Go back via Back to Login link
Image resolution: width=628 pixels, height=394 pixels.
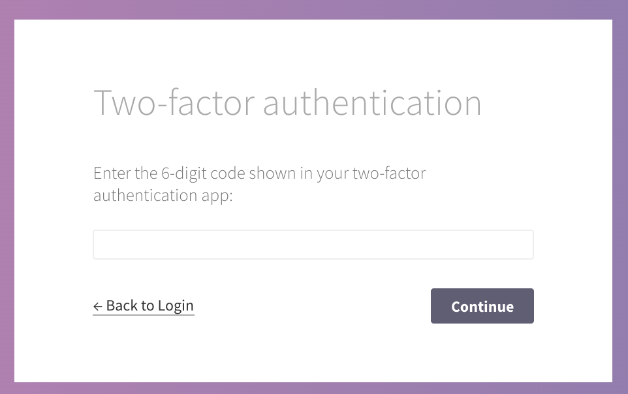[144, 306]
